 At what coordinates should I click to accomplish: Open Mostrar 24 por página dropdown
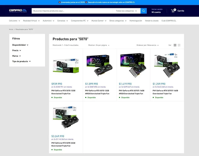coord(99,45)
